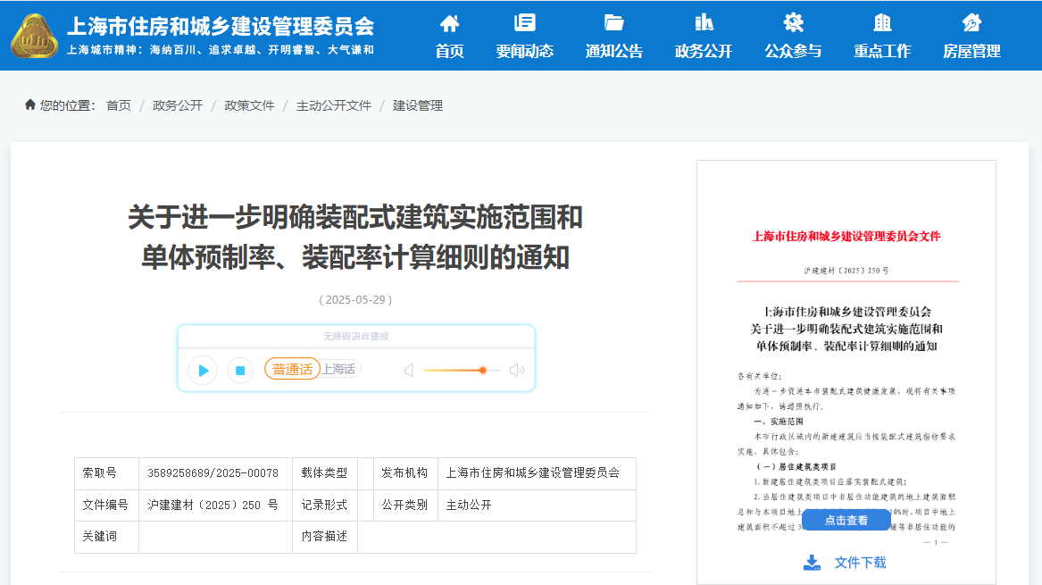Click the building icon above 房屋管理
1042x585 pixels.
(x=971, y=24)
